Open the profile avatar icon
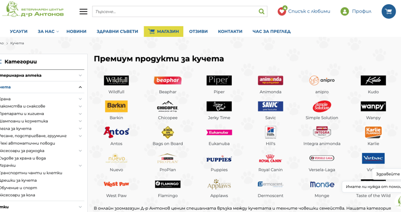Viewport: 401px width, 212px height. [345, 11]
